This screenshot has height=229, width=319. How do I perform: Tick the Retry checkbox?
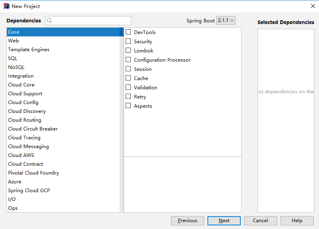128,96
